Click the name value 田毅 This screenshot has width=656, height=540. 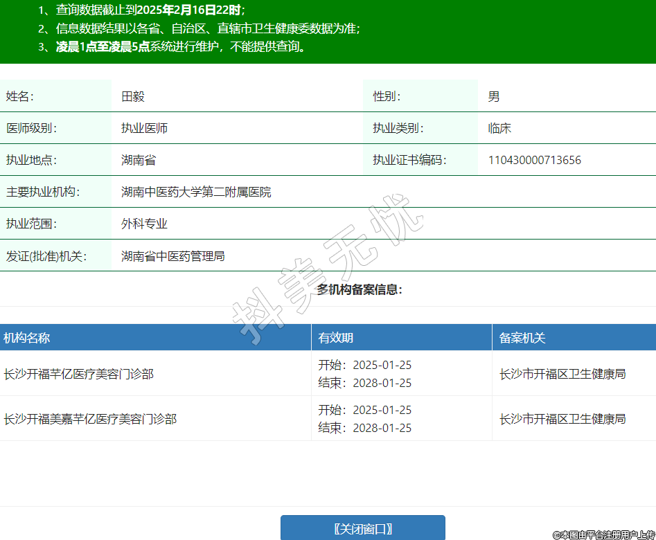point(133,96)
